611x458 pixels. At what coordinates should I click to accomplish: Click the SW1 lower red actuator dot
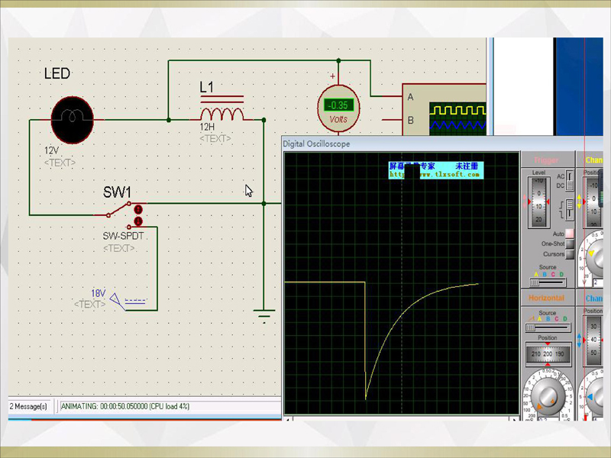(x=138, y=221)
